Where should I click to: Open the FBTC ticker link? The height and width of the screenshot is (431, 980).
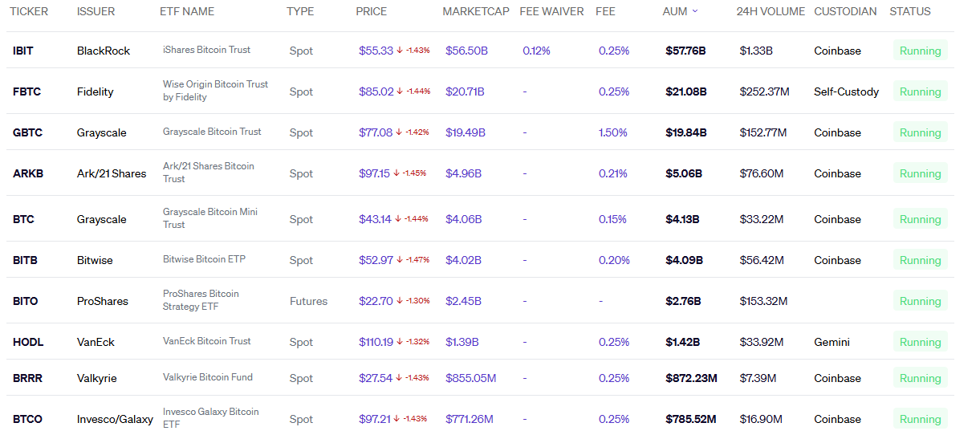pyautogui.click(x=26, y=91)
